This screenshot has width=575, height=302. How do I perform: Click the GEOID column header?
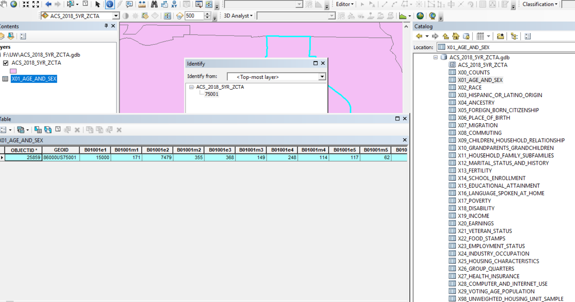pyautogui.click(x=61, y=150)
